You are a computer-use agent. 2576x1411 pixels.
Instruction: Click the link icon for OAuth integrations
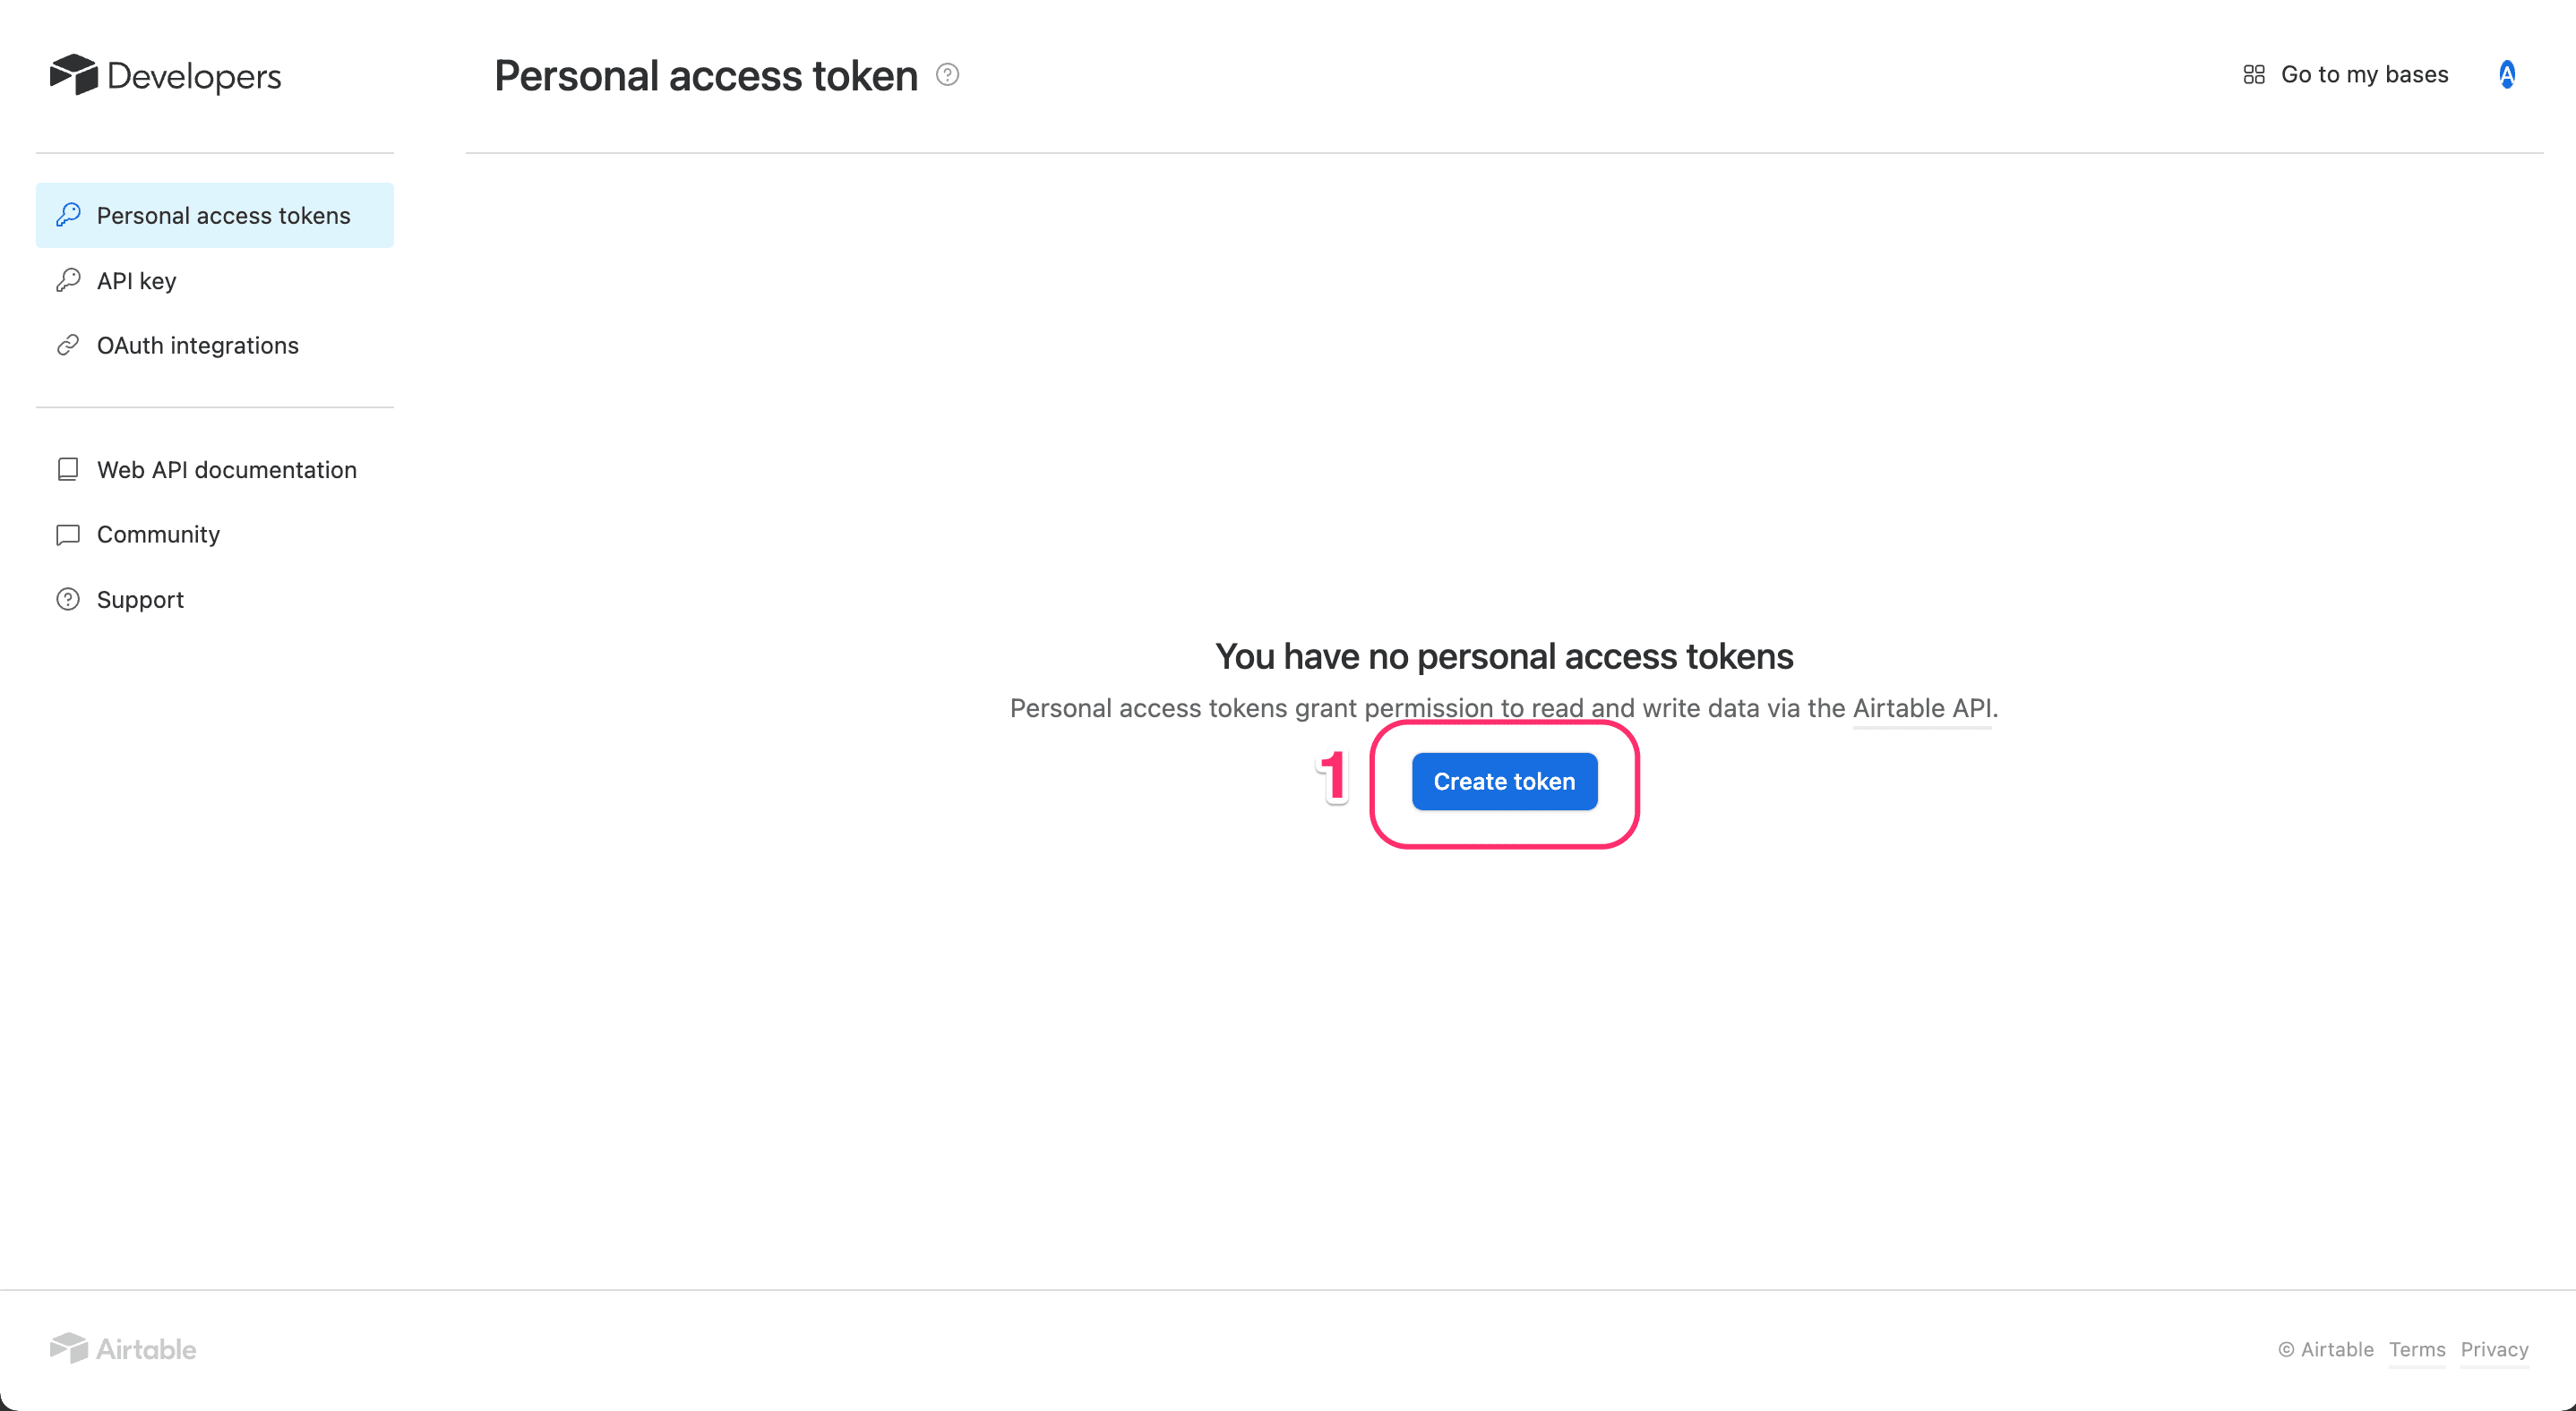point(68,346)
